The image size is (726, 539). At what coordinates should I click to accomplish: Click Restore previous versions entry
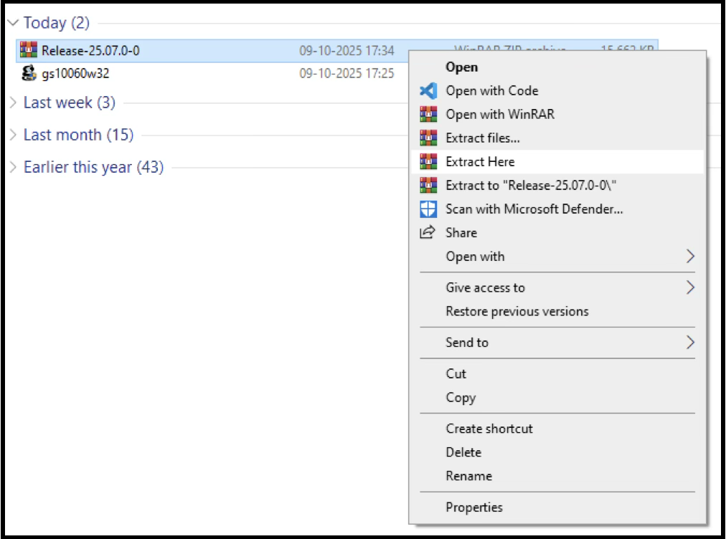pos(517,312)
